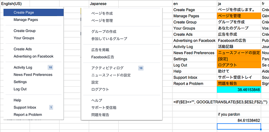Select 'Advertising on Facebook' in English menu
Viewport: 269px width, 132px height.
pos(33,56)
